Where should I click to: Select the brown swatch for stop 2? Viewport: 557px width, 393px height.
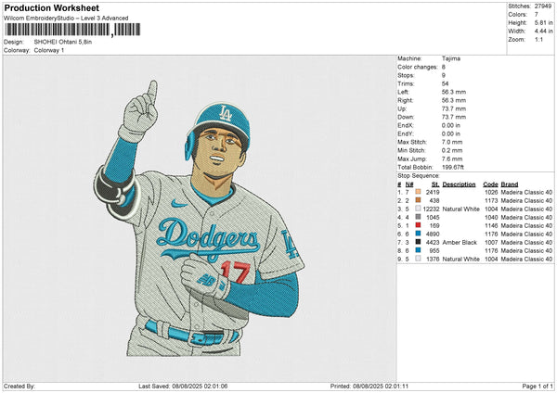tap(416, 200)
